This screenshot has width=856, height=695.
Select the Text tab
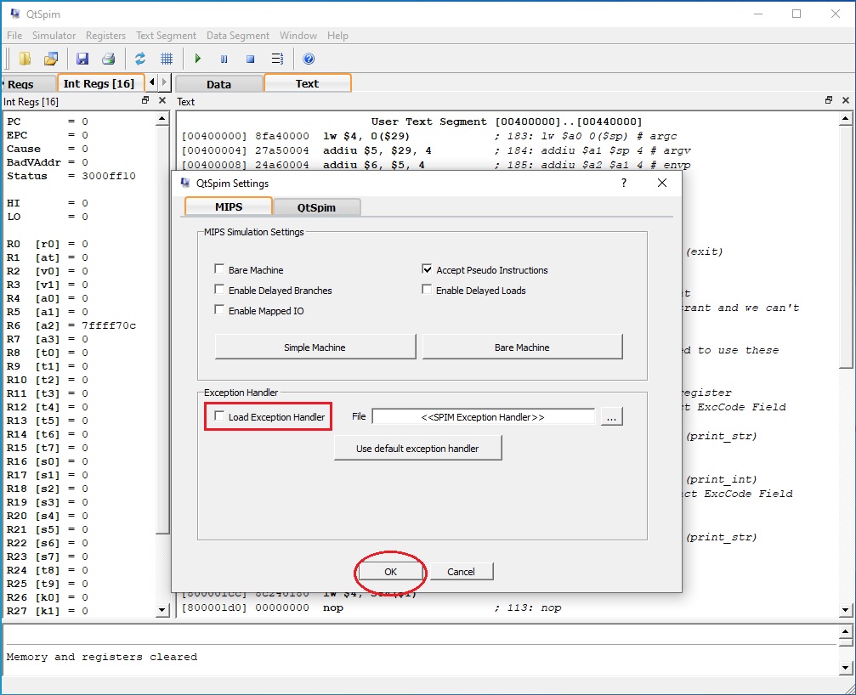308,83
